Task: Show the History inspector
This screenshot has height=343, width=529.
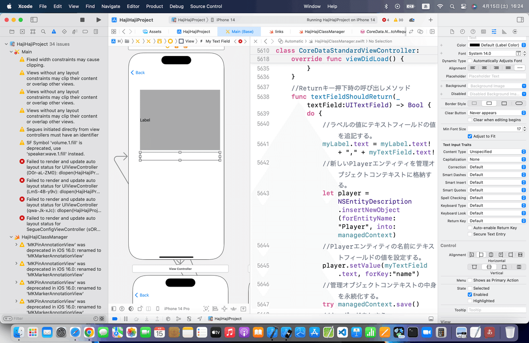Action: point(462,32)
